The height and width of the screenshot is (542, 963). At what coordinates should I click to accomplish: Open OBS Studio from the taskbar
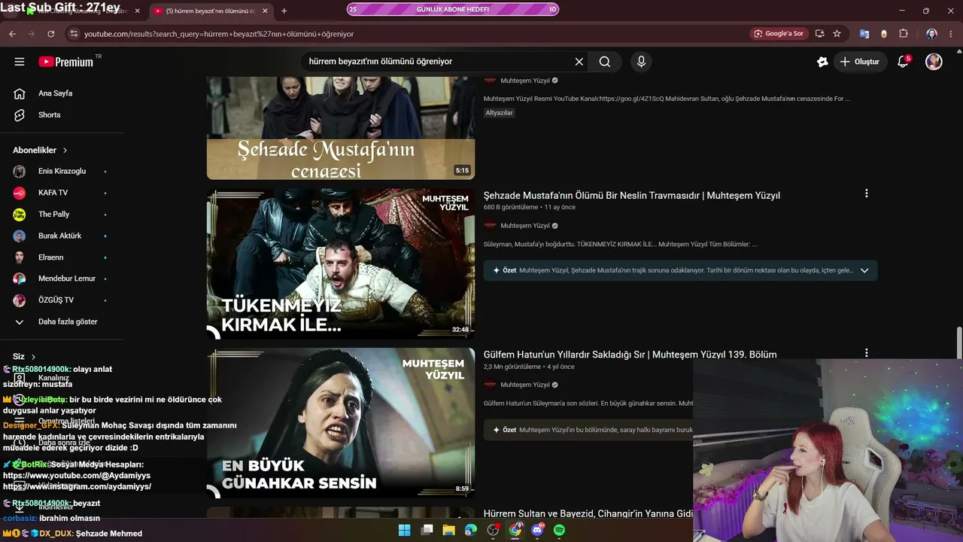(493, 530)
